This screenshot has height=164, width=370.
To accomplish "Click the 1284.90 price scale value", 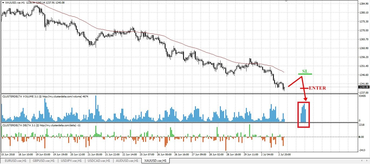I will click(x=363, y=4).
